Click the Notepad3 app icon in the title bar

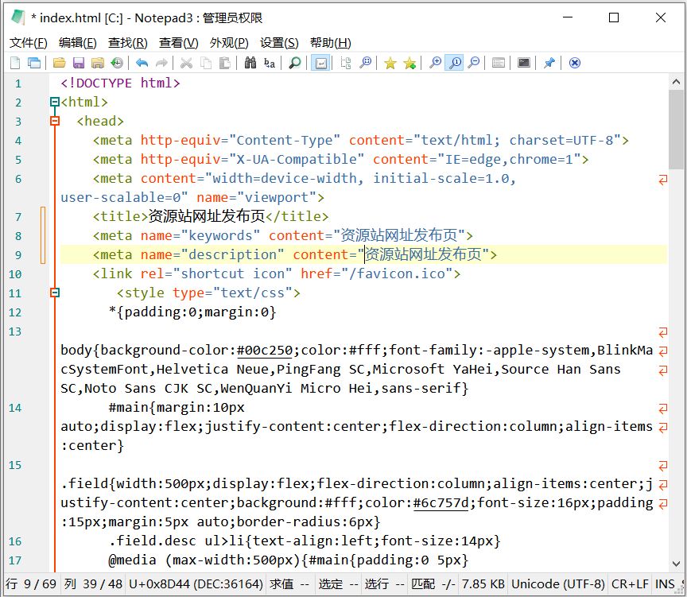(x=17, y=17)
